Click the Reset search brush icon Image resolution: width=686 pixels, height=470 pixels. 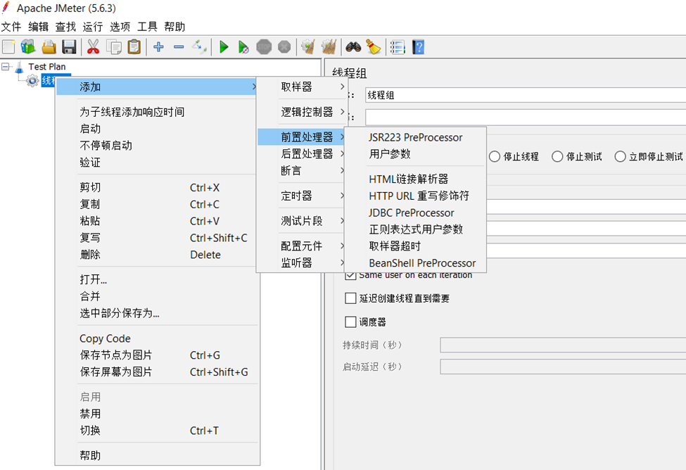[x=373, y=47]
